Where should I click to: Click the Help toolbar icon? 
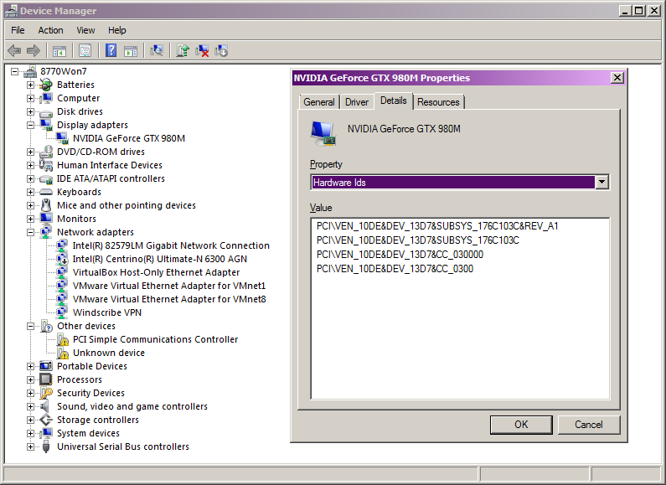(x=111, y=51)
